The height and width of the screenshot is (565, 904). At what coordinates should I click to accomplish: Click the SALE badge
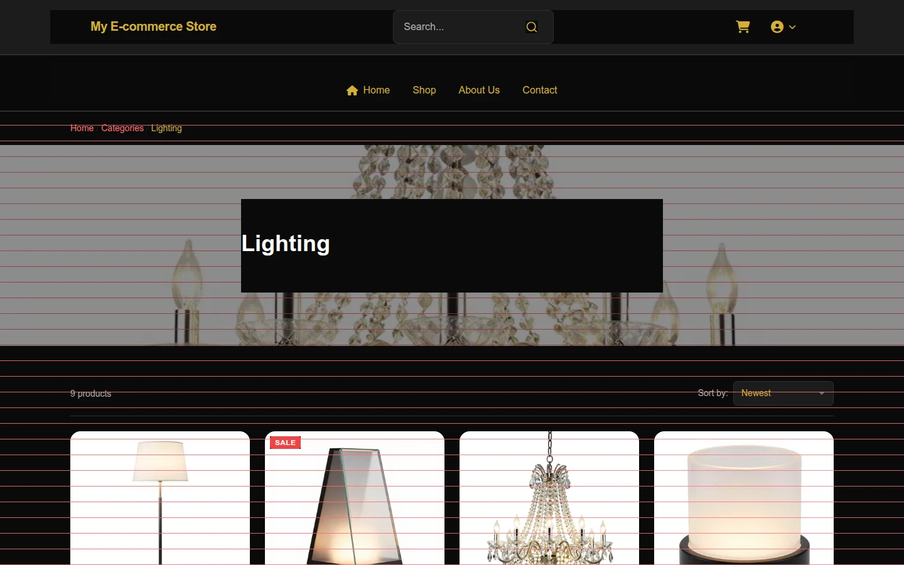click(x=285, y=443)
